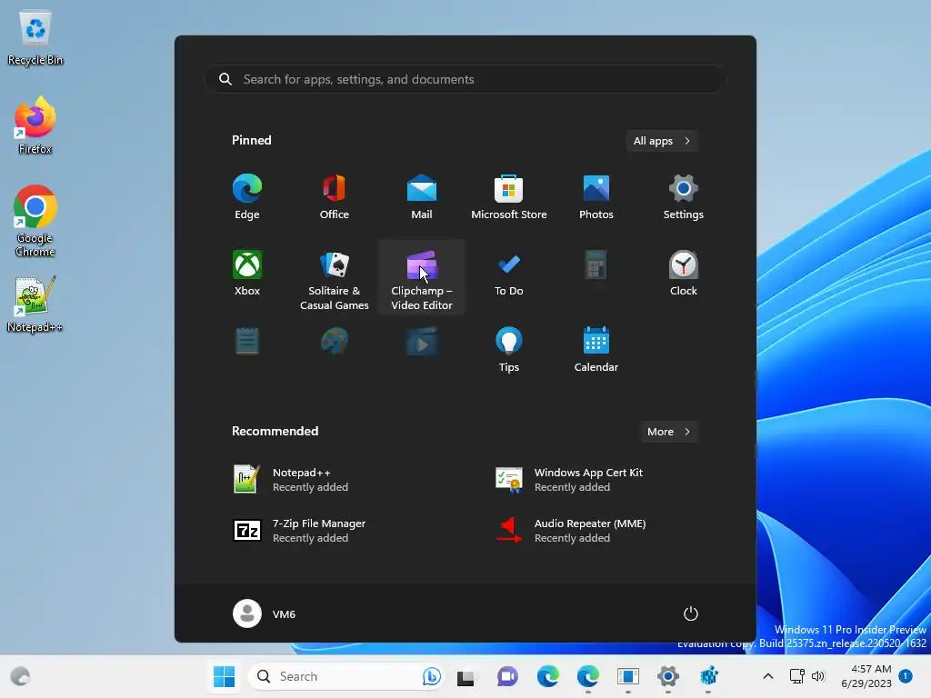Viewport: 931px width, 698px height.
Task: Open Microsoft Store from pinned apps
Action: point(509,197)
